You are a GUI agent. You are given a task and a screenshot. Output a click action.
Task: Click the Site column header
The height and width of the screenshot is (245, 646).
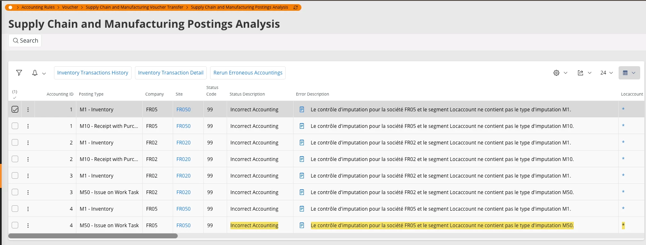(179, 94)
